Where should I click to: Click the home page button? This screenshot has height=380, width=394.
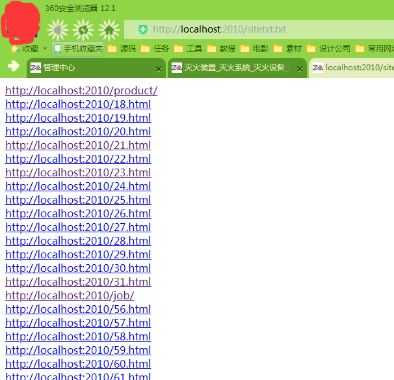110,29
